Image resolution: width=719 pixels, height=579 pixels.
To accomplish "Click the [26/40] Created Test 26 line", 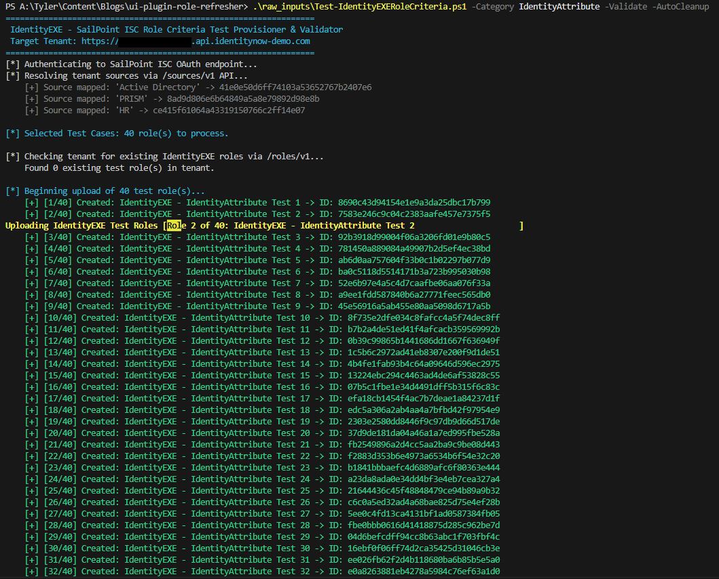I will [x=262, y=502].
